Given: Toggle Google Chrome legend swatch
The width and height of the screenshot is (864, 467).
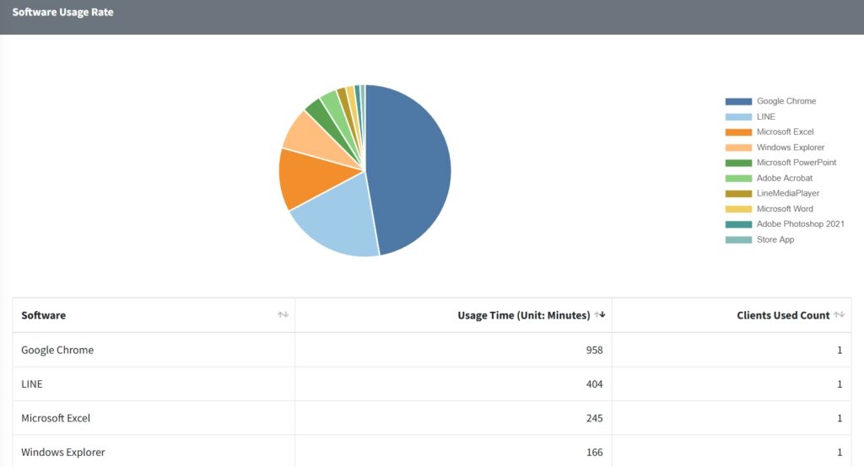Looking at the screenshot, I should point(738,101).
